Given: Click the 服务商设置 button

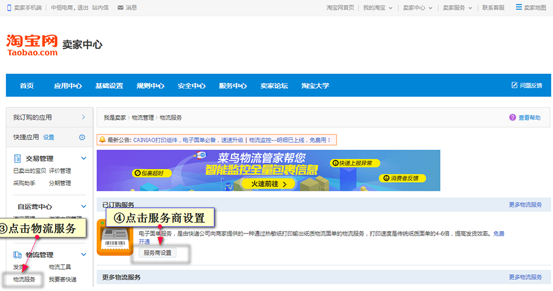Looking at the screenshot, I should (x=157, y=253).
